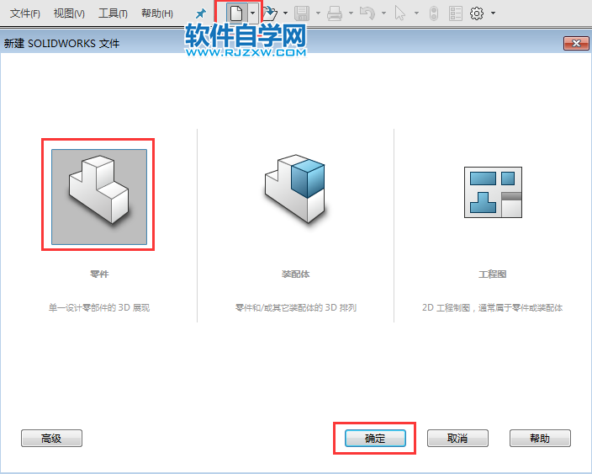Click the 2D 工程制图 description text
Image resolution: width=592 pixels, height=474 pixels.
(493, 307)
